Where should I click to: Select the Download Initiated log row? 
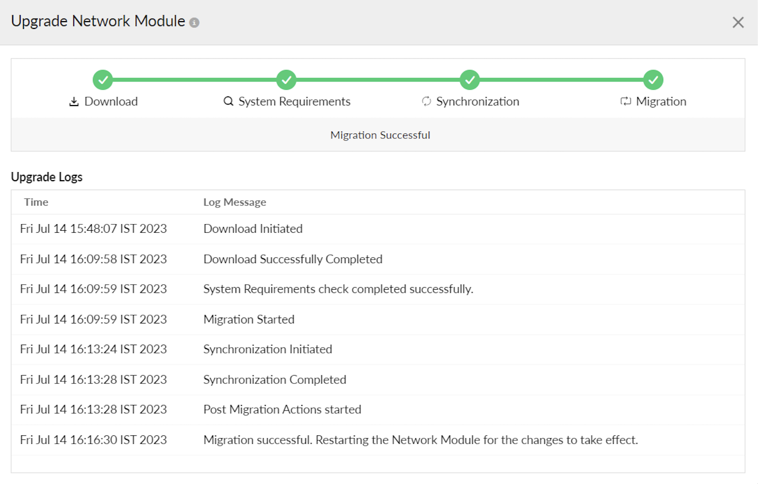click(253, 229)
